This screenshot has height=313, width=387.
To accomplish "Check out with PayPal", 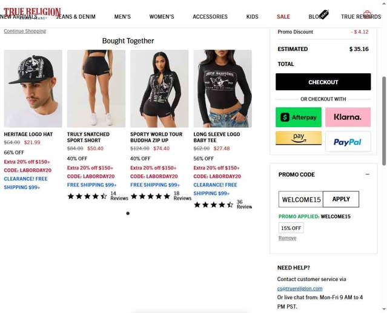I will point(348,142).
